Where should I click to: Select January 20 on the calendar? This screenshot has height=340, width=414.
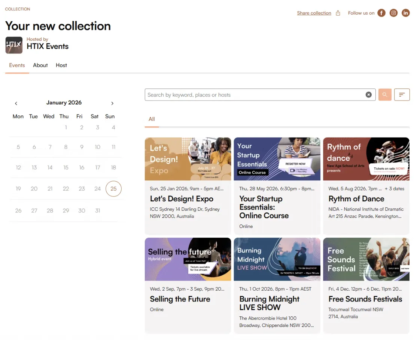pos(34,189)
